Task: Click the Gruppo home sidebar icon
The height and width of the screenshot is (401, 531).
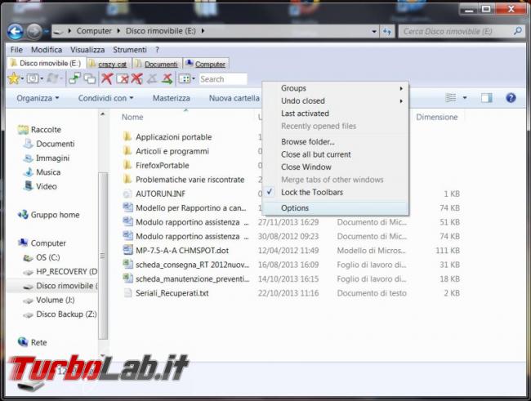Action: [x=23, y=215]
